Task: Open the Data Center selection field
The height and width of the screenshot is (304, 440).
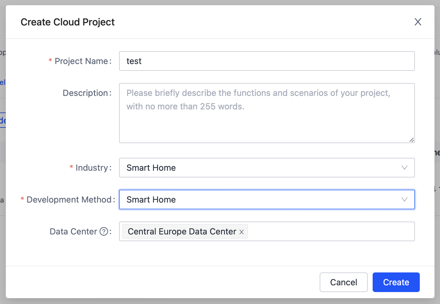Action: coord(322,231)
